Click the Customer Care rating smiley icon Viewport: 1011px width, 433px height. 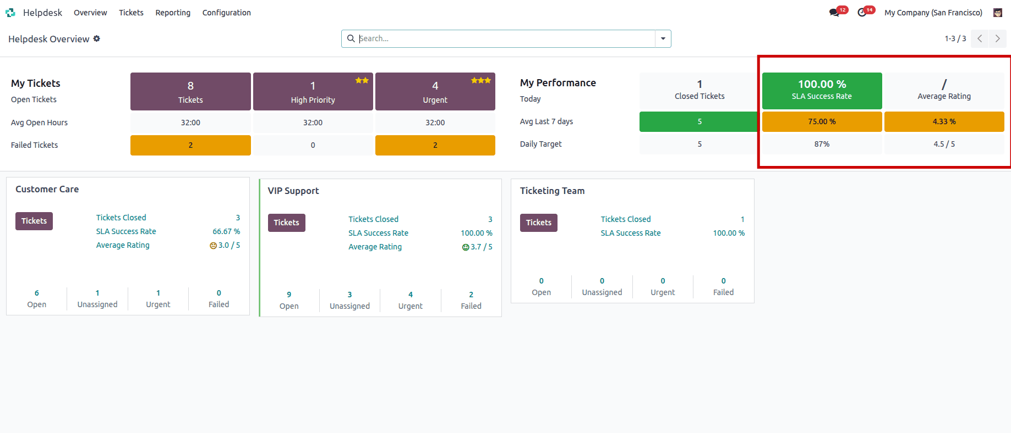coord(213,246)
